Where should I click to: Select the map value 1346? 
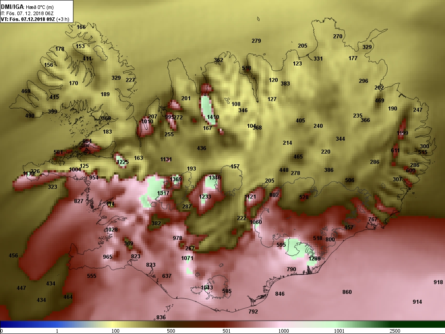214,178
